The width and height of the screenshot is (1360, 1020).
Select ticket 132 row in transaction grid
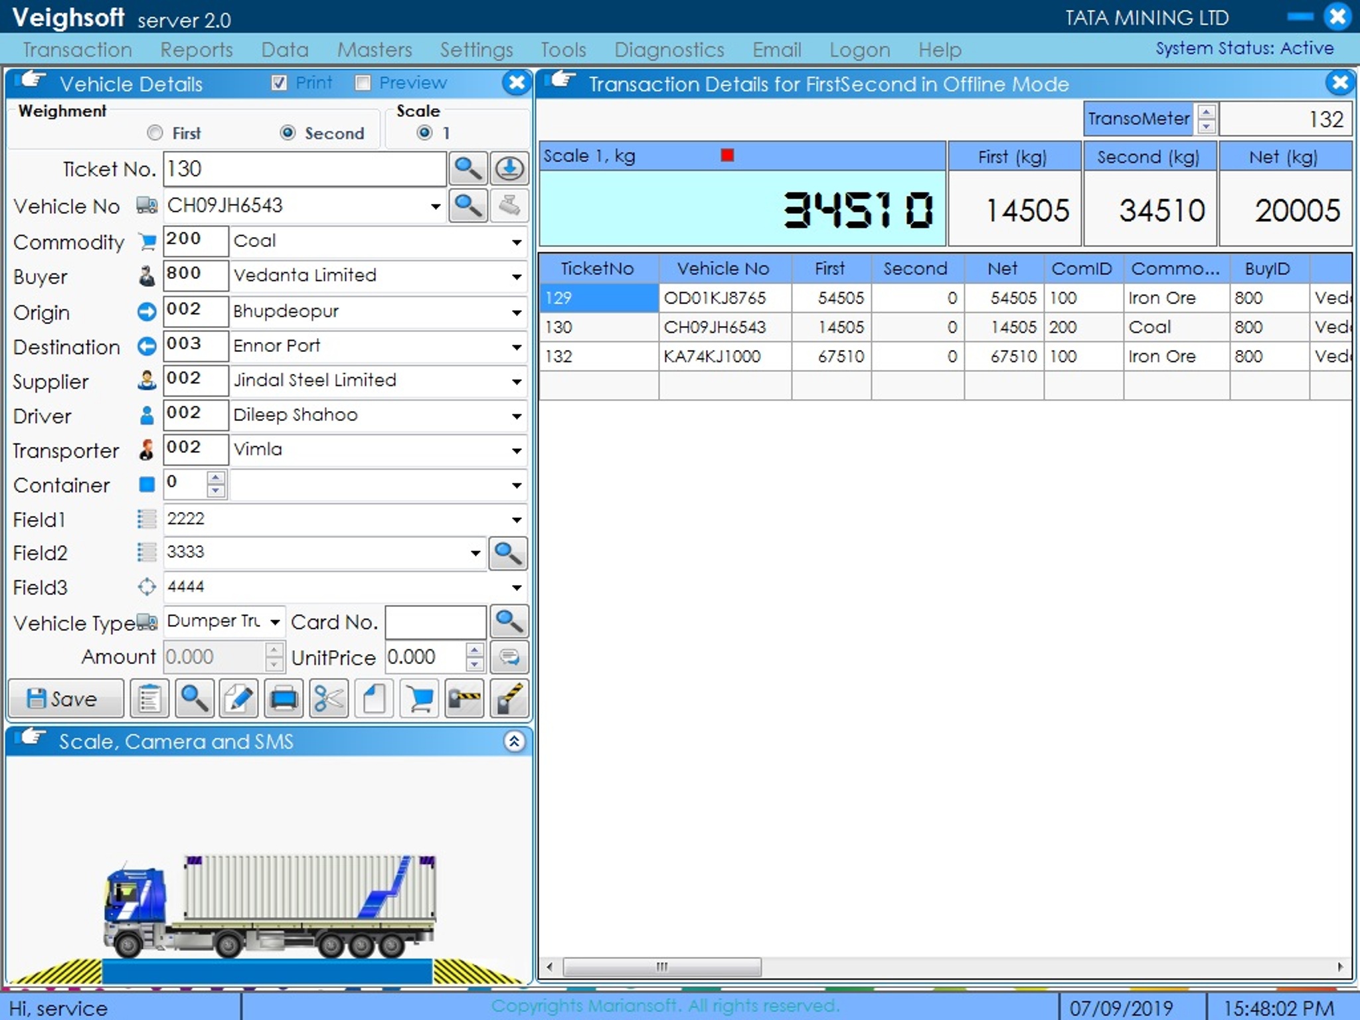(598, 357)
